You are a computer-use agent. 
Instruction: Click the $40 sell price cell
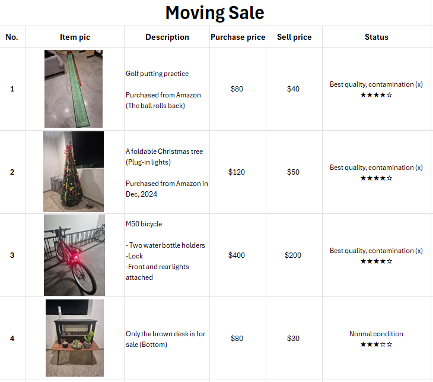click(x=294, y=89)
